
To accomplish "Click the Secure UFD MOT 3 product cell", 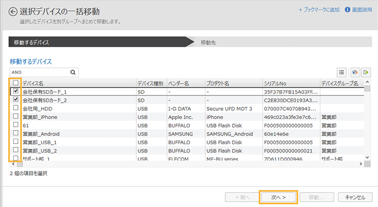I will tap(234, 109).
